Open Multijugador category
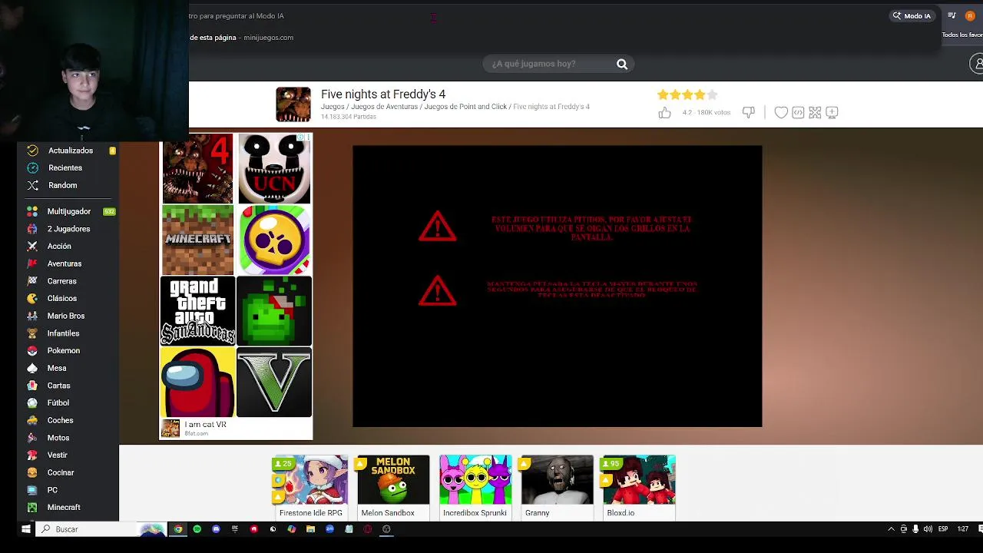983x553 pixels. pos(69,211)
